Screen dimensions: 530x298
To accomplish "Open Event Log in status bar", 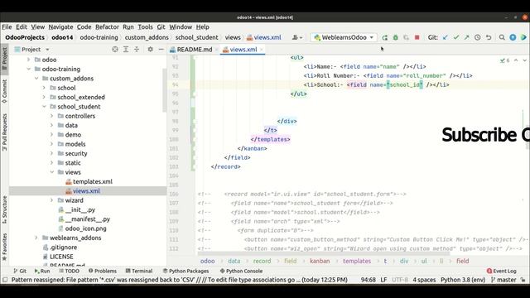I will (501, 271).
